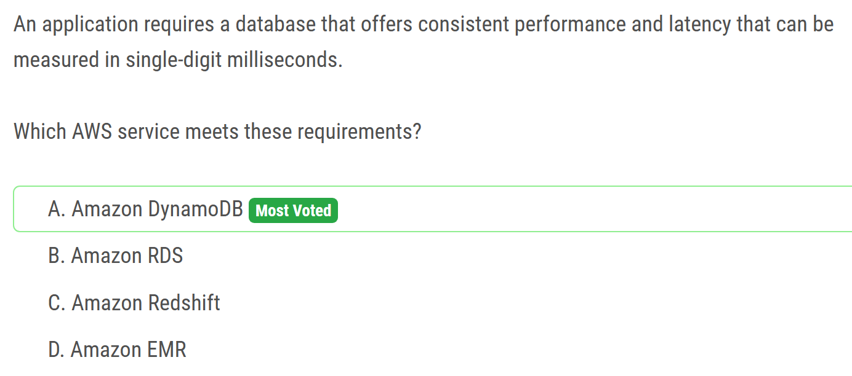
Task: Click the green Most Voted badge
Action: (x=294, y=211)
